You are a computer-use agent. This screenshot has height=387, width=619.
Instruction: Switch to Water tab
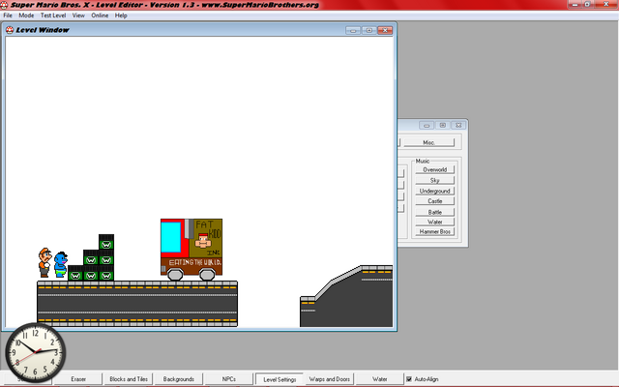380,379
